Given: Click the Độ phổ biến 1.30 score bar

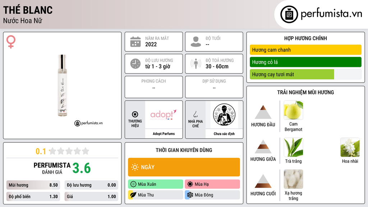Looking at the screenshot, I should (x=33, y=197).
